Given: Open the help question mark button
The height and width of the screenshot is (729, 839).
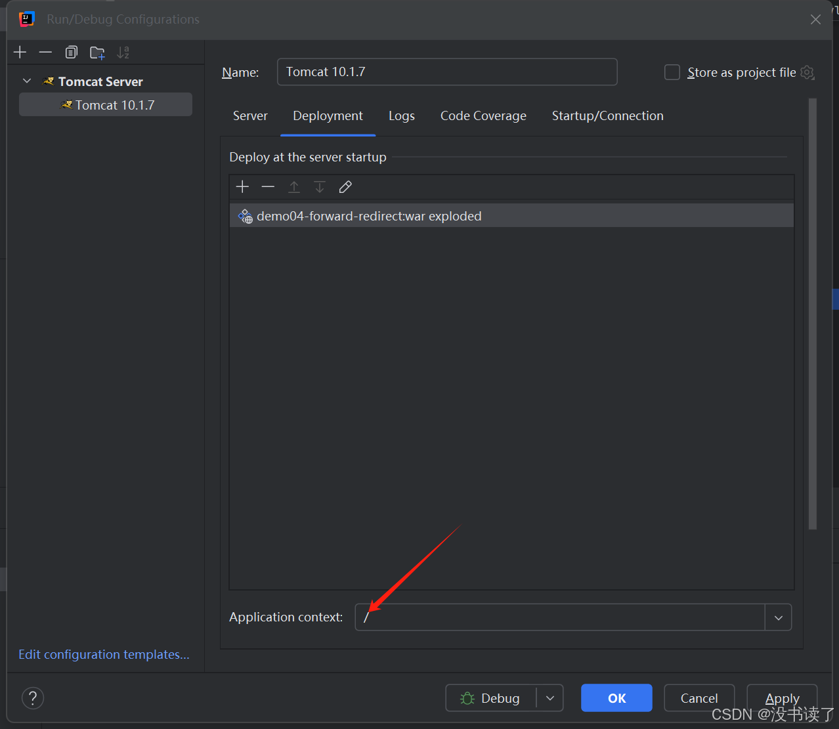Looking at the screenshot, I should [x=33, y=698].
